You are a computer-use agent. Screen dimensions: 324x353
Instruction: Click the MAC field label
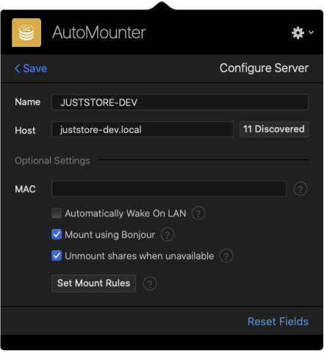[25, 189]
